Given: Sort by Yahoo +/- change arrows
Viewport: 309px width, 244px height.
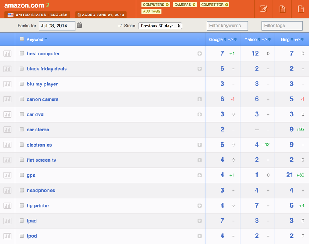Looking at the screenshot, I should [270, 39].
